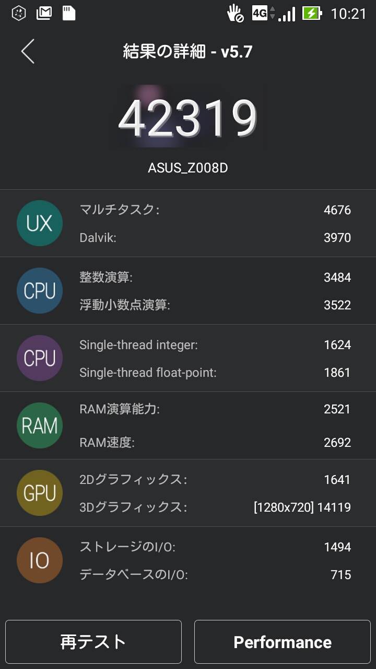
Task: Tap the teal UX category icon
Action: coord(40,223)
